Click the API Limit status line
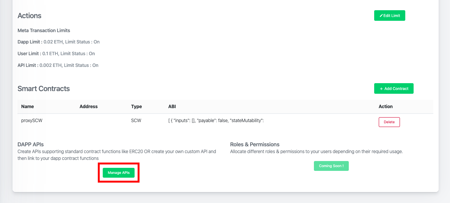The height and width of the screenshot is (203, 450). tap(58, 65)
